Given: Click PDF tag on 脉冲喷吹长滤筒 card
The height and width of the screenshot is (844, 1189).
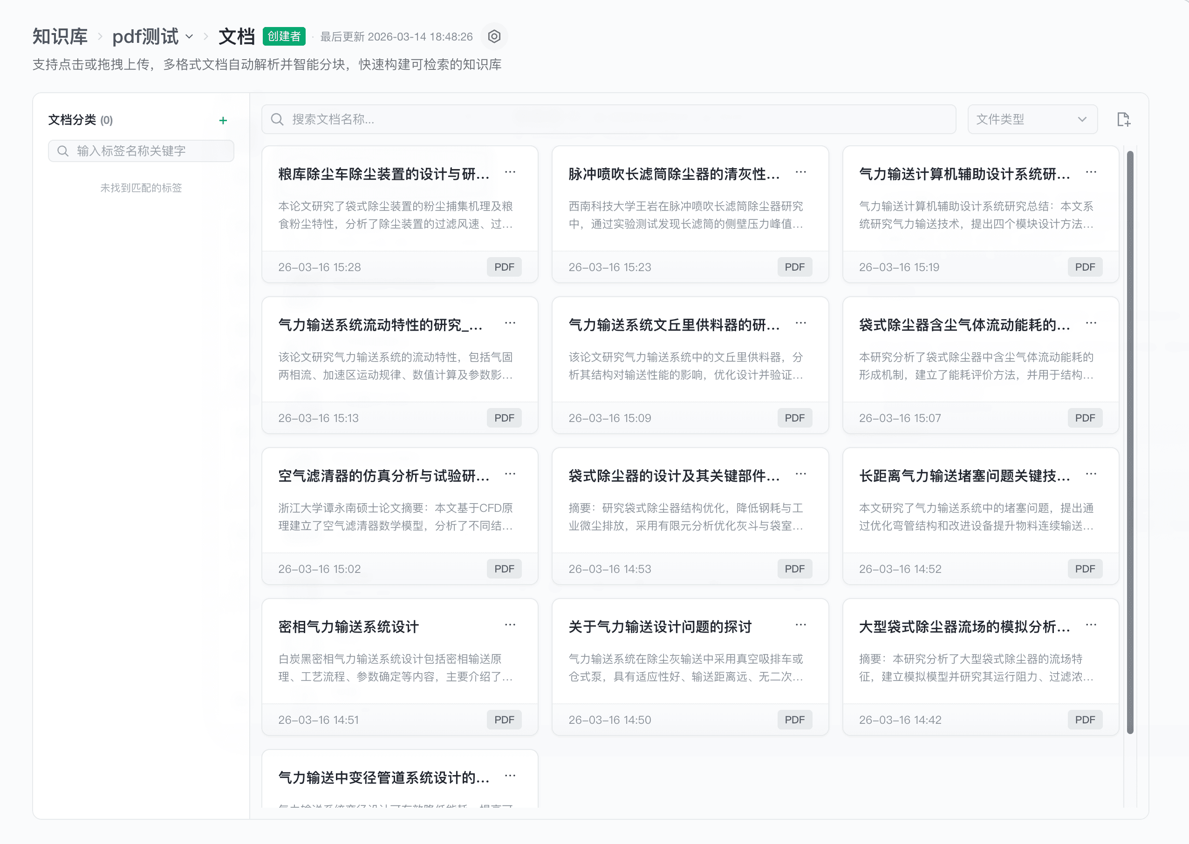Looking at the screenshot, I should (x=794, y=267).
